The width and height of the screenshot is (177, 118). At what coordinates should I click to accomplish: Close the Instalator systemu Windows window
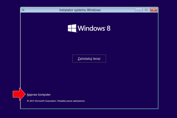click(154, 10)
